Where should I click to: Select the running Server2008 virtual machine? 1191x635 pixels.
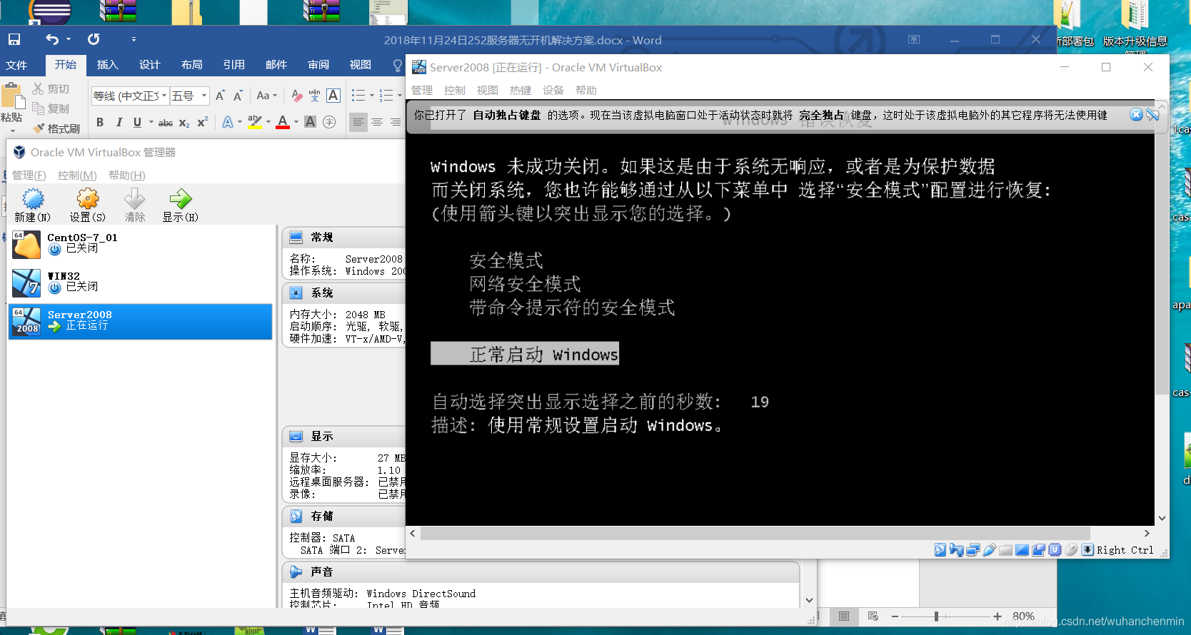click(x=141, y=321)
